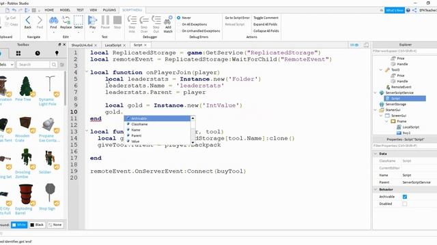Open the TEST ribbon tab

81,10
